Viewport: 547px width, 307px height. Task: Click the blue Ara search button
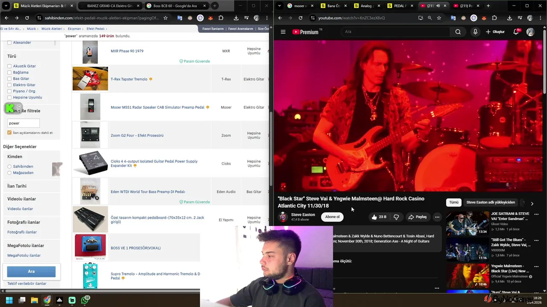(x=31, y=272)
